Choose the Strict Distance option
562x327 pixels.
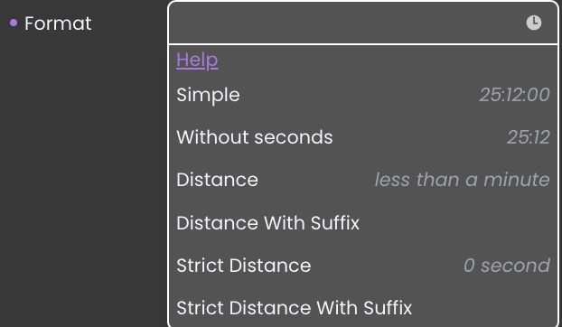(x=363, y=266)
